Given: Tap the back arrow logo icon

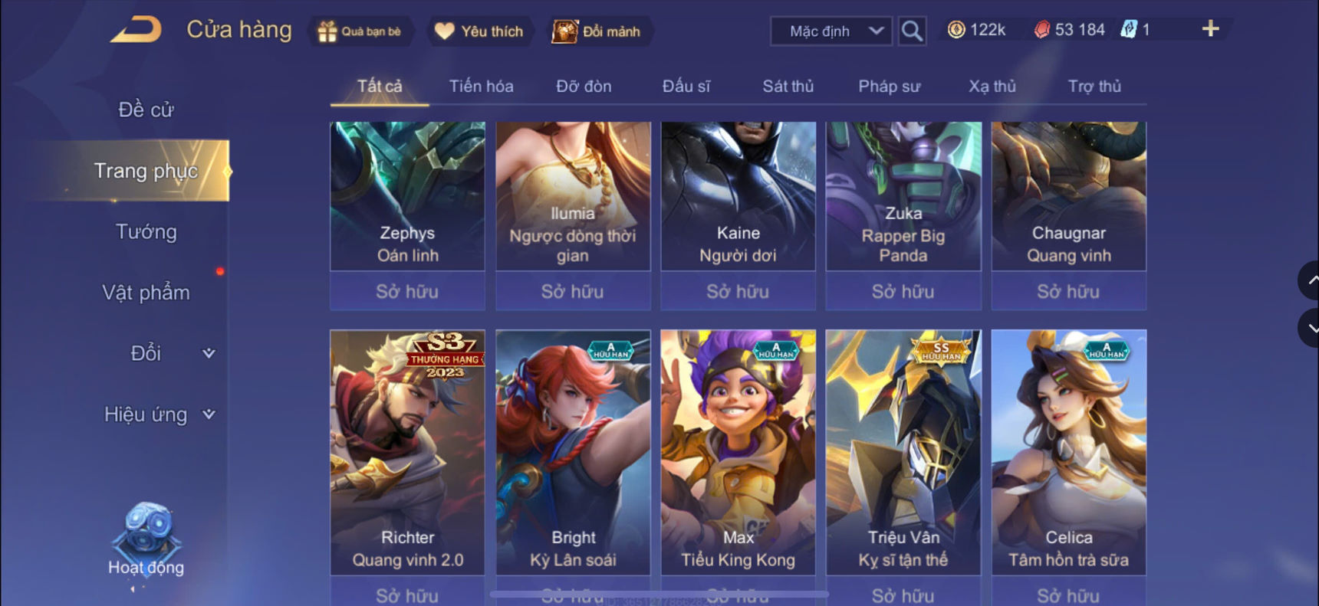Looking at the screenshot, I should pyautogui.click(x=136, y=30).
